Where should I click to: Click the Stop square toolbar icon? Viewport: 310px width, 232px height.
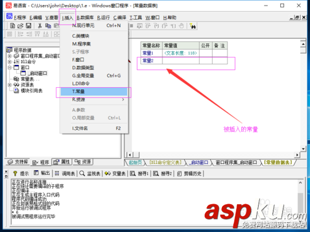(x=131, y=26)
